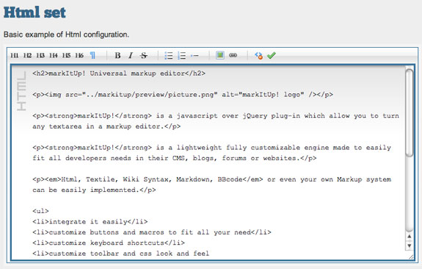
Task: Click the 'integrate it easily' list line
Action: pos(90,222)
